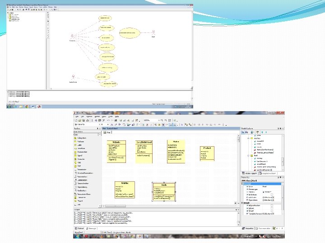The image size is (325, 243).
Task: Collapse the Wishlist node in Model Explorer tree
Action: click(x=248, y=138)
